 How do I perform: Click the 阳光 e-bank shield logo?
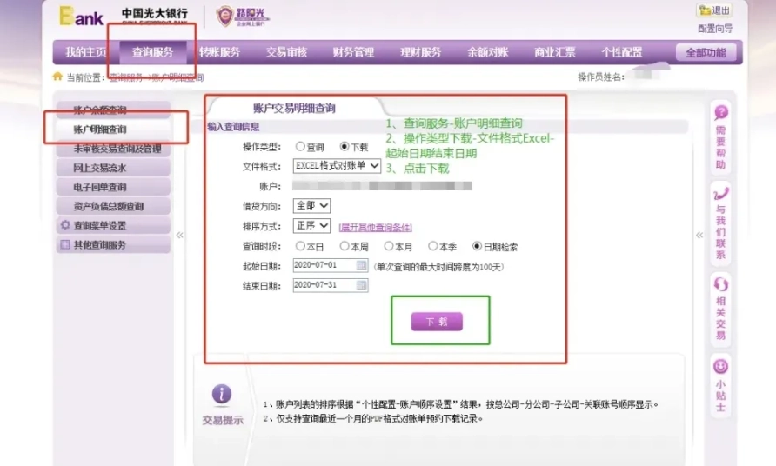(x=224, y=17)
